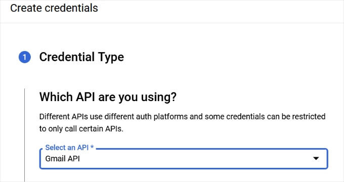Click the text 'to only call certain APIs.'

(x=81, y=129)
